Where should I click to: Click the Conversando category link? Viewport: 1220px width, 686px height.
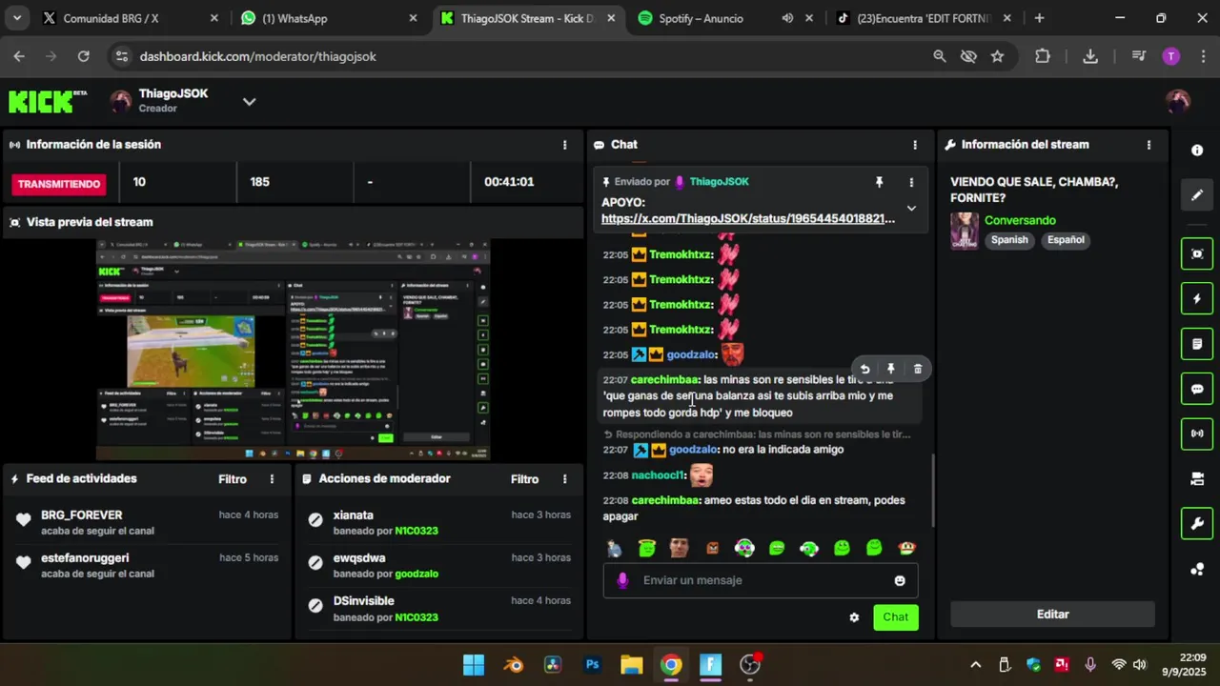coord(1020,220)
